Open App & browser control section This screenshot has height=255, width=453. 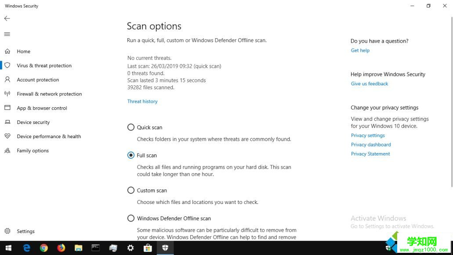pos(42,108)
